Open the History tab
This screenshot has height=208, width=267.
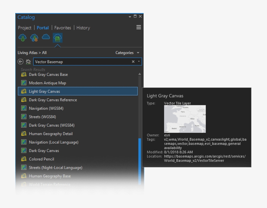[83, 28]
